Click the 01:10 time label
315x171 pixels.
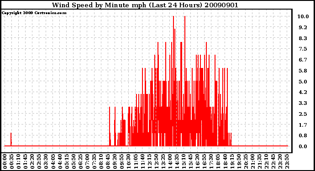click(18, 161)
